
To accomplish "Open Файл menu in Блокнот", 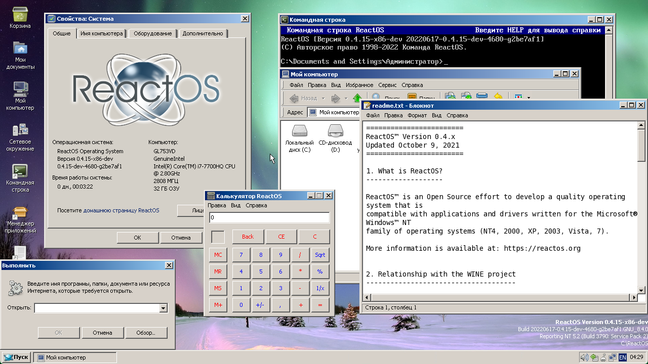I will (x=373, y=115).
